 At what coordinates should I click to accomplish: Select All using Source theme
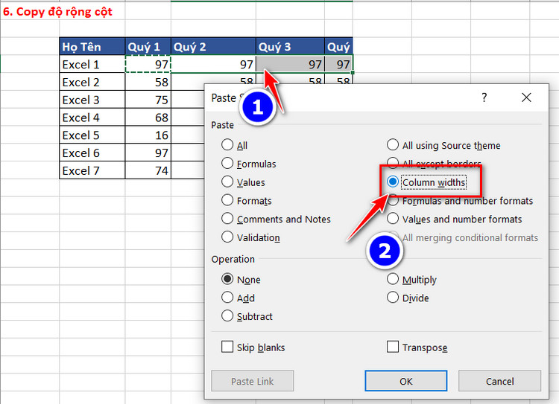(x=393, y=145)
